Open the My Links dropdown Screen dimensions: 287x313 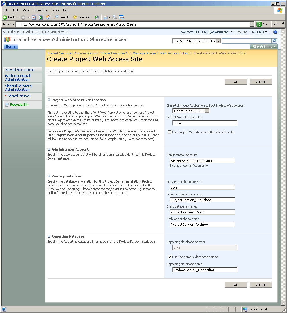[259, 32]
